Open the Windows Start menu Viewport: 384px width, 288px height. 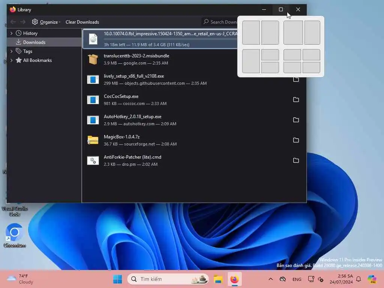tap(117, 279)
